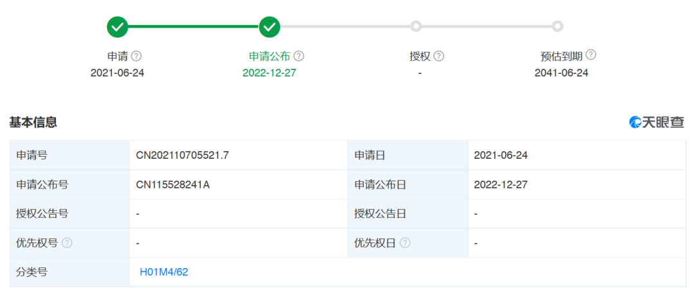Click the question mark next to 授权
This screenshot has height=306, width=695.
coord(439,56)
